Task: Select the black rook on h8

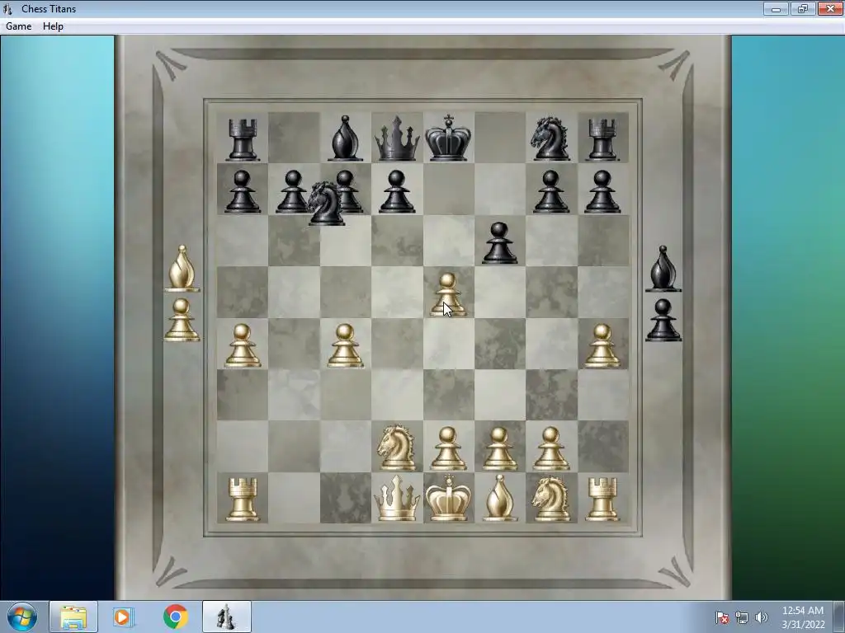Action: (x=602, y=139)
